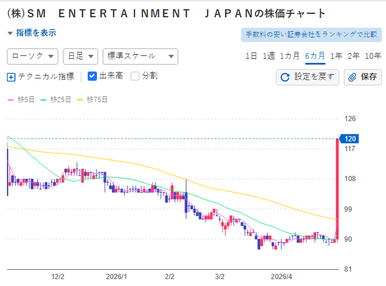Click the 12/2 date axis label
This screenshot has width=386, height=286.
[x=58, y=277]
